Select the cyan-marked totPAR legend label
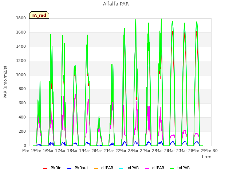This screenshot has width=233, height=175. point(133,168)
